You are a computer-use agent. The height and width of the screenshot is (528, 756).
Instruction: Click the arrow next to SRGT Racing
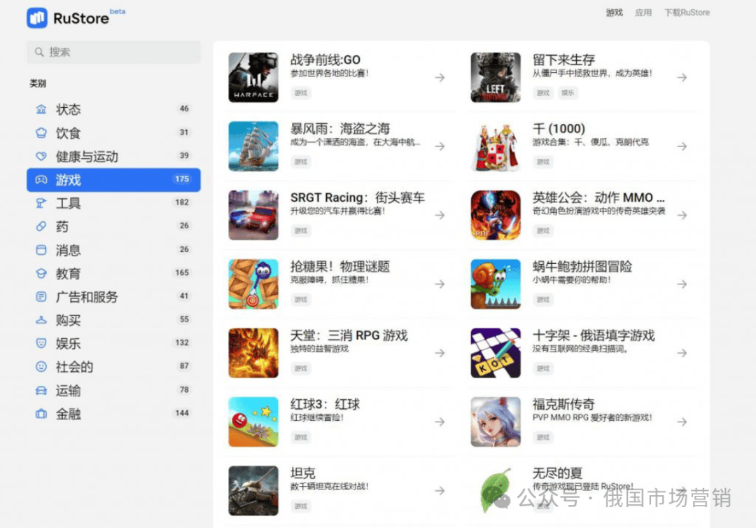tap(440, 215)
